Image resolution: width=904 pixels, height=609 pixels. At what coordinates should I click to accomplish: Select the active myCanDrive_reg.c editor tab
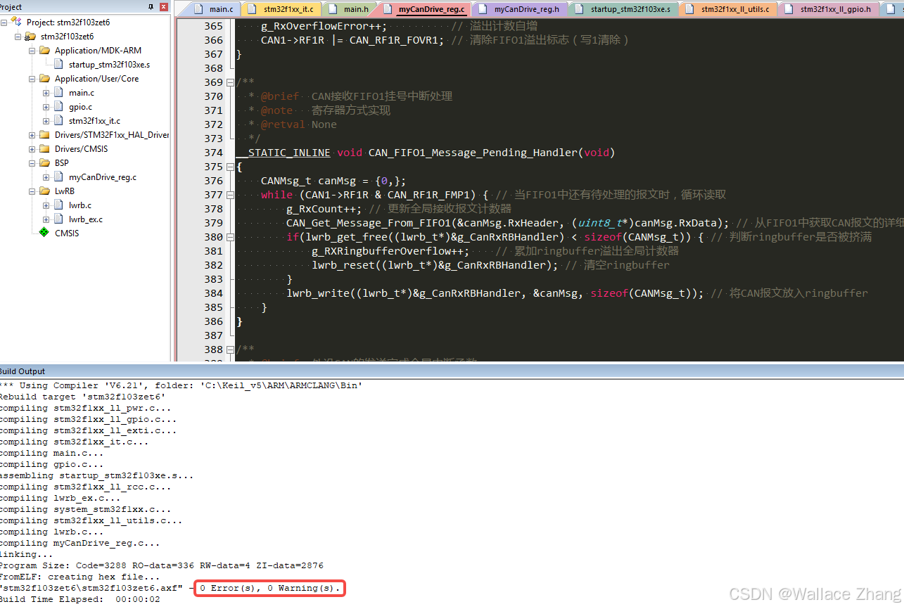coord(424,9)
